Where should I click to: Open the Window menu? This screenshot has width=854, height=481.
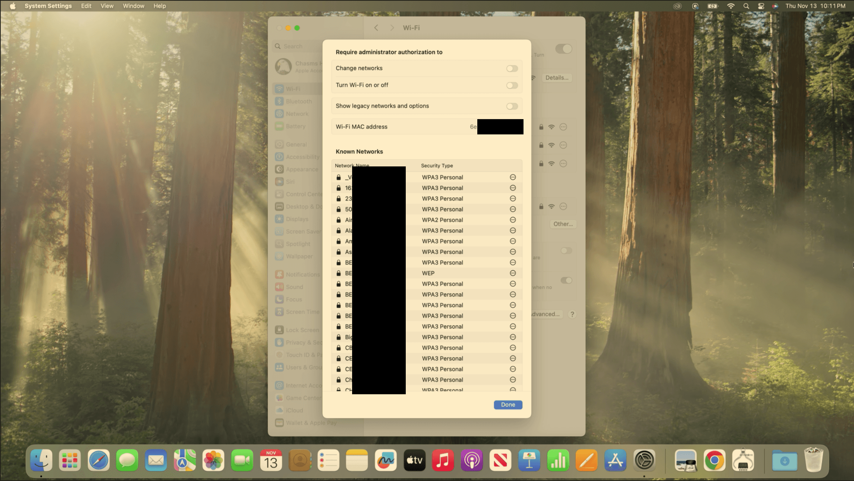pos(133,6)
